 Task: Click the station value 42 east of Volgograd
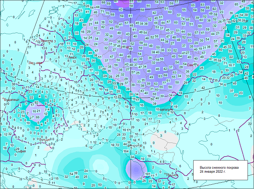click(203, 88)
